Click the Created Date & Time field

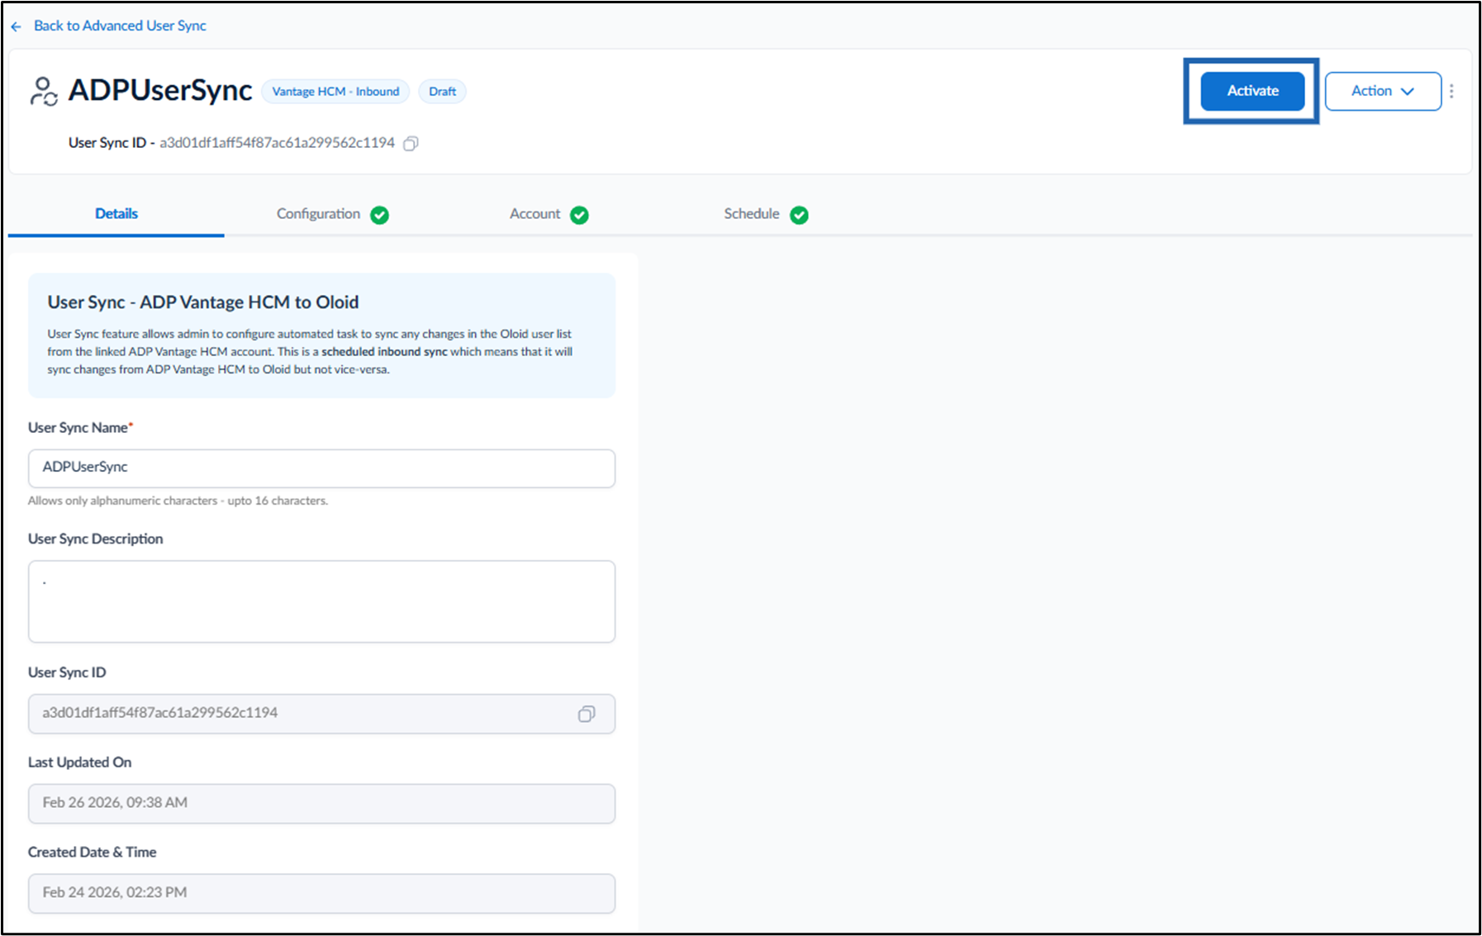[321, 894]
